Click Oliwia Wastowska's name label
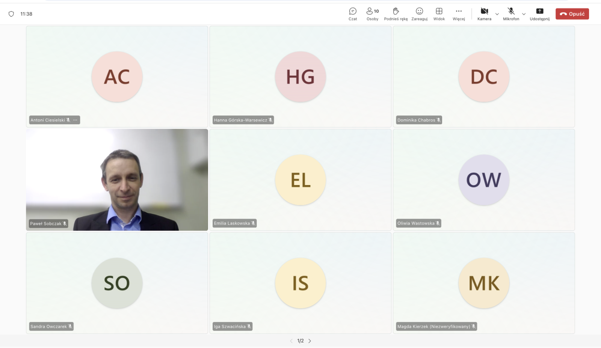The image size is (601, 348). tap(416, 223)
